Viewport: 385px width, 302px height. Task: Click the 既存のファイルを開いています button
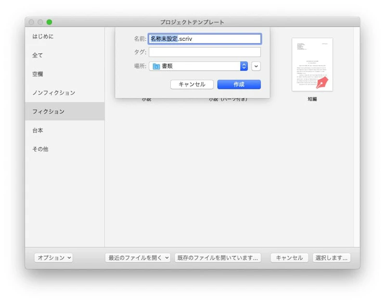click(218, 258)
